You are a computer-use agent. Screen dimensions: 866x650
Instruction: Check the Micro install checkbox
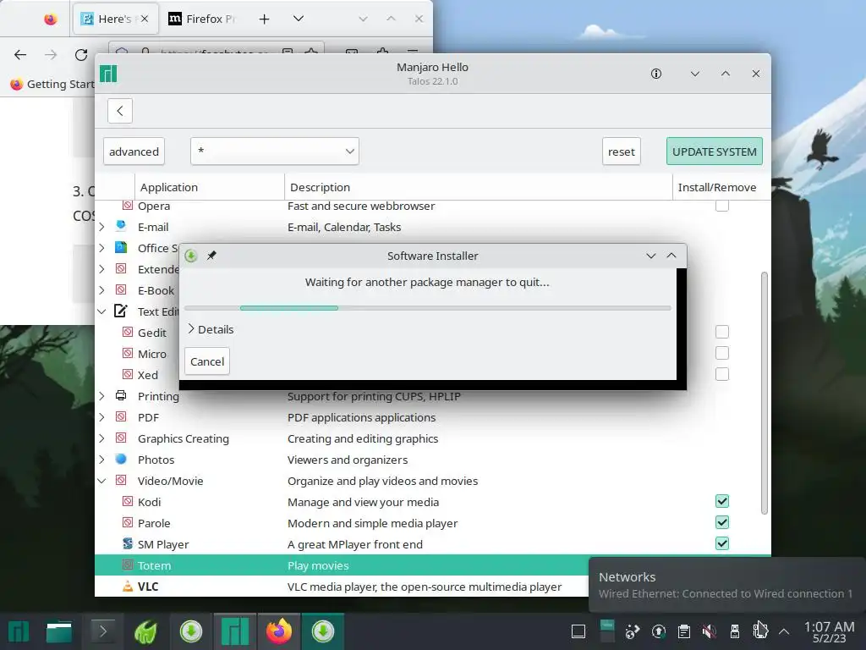722,353
